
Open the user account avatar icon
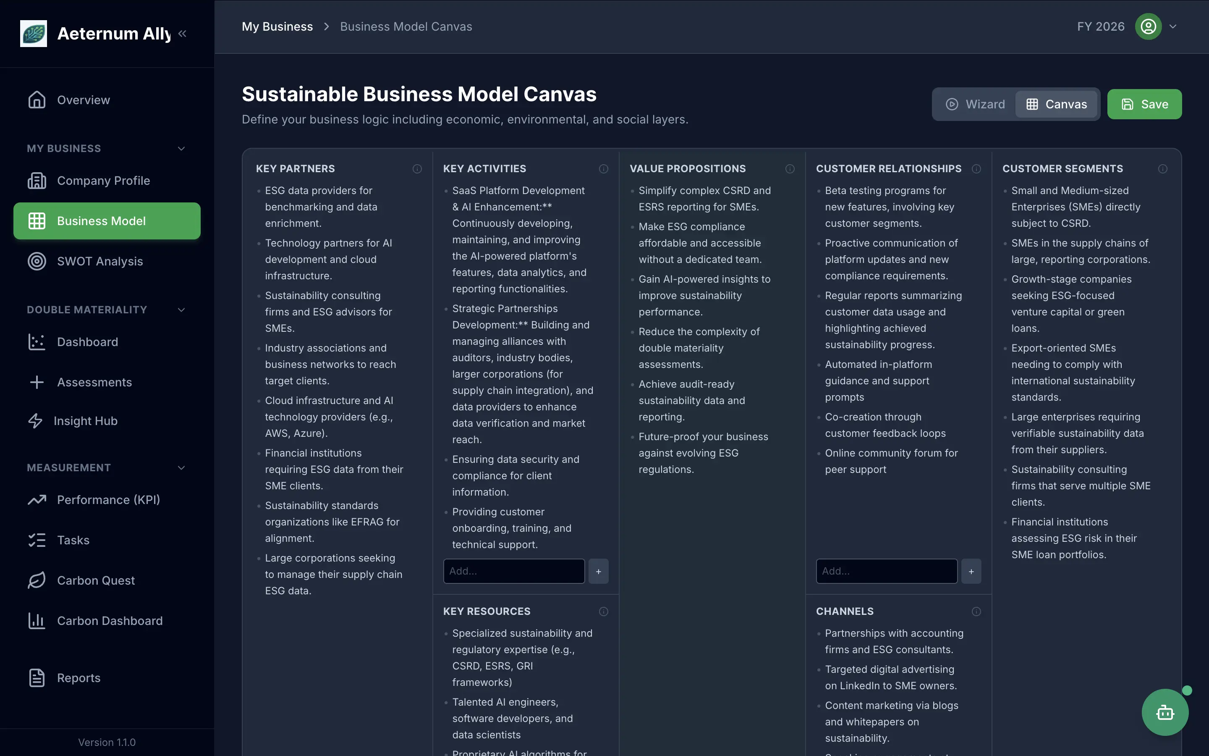coord(1148,26)
